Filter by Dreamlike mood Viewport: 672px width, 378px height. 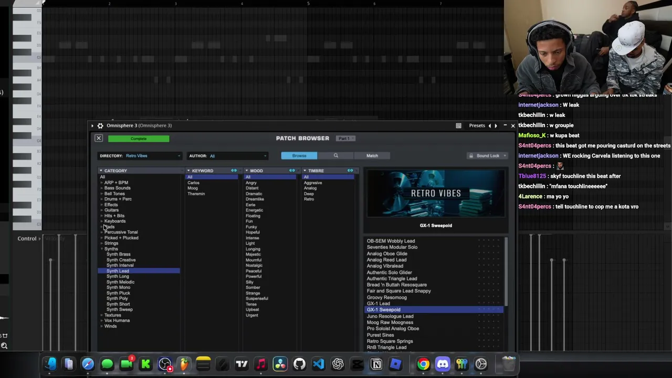[x=255, y=199]
